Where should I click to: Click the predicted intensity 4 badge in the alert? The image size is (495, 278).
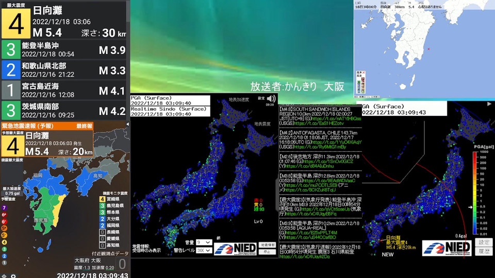[12, 146]
